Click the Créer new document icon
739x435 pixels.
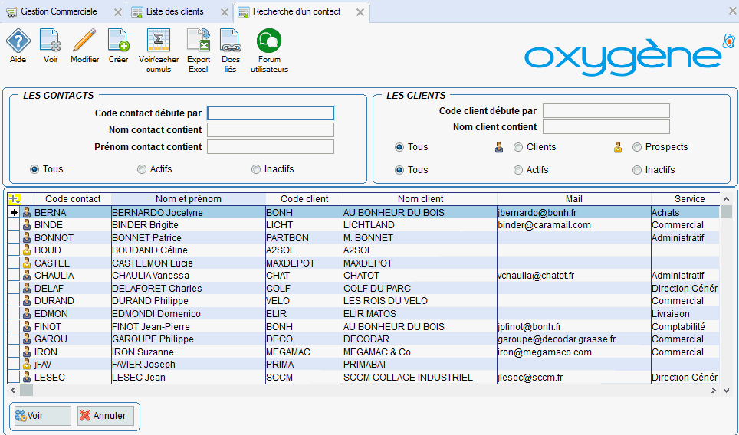(x=118, y=41)
